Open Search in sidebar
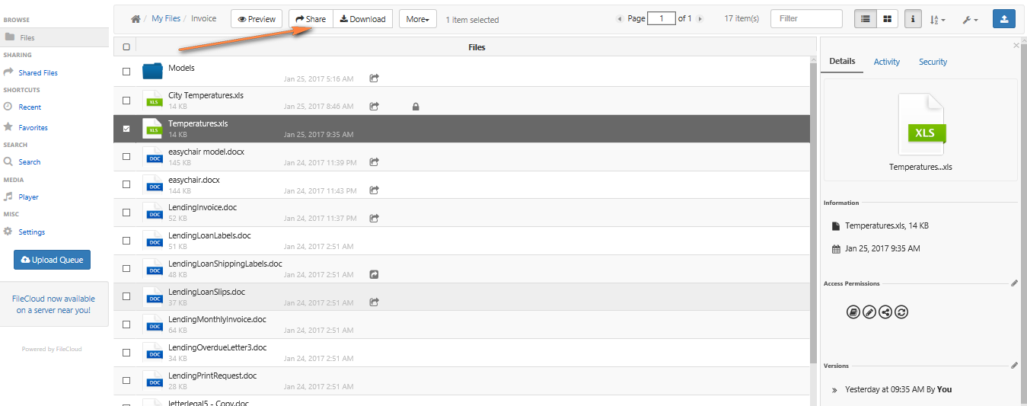 (x=30, y=162)
